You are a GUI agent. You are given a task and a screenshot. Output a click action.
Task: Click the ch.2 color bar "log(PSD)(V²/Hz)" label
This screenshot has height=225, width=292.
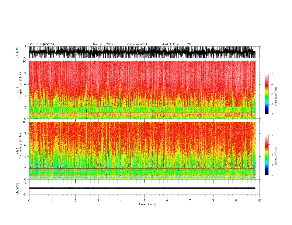point(276,157)
